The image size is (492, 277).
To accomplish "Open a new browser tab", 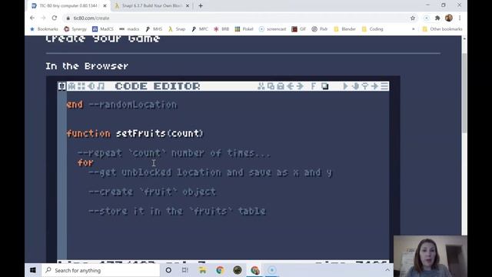I will click(x=201, y=5).
